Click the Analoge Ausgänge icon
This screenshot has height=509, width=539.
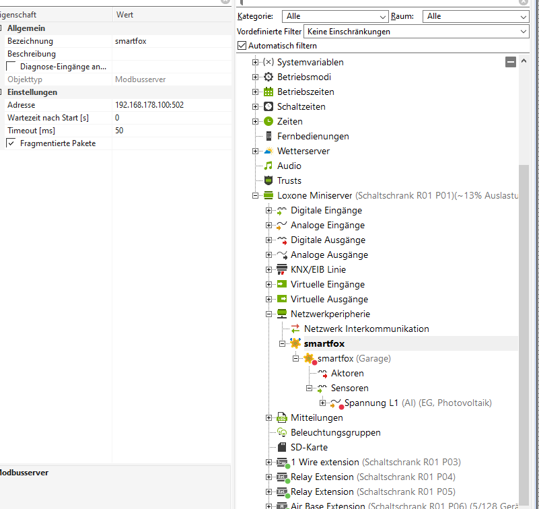[x=282, y=255]
